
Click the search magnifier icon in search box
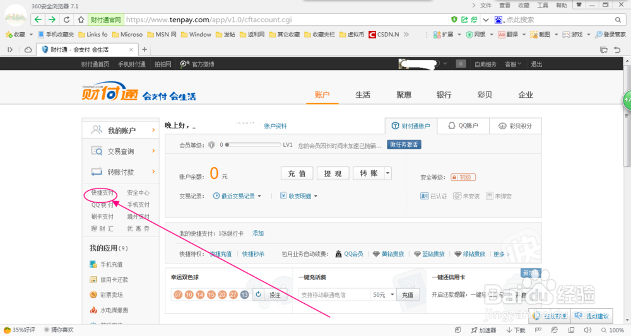click(x=618, y=20)
